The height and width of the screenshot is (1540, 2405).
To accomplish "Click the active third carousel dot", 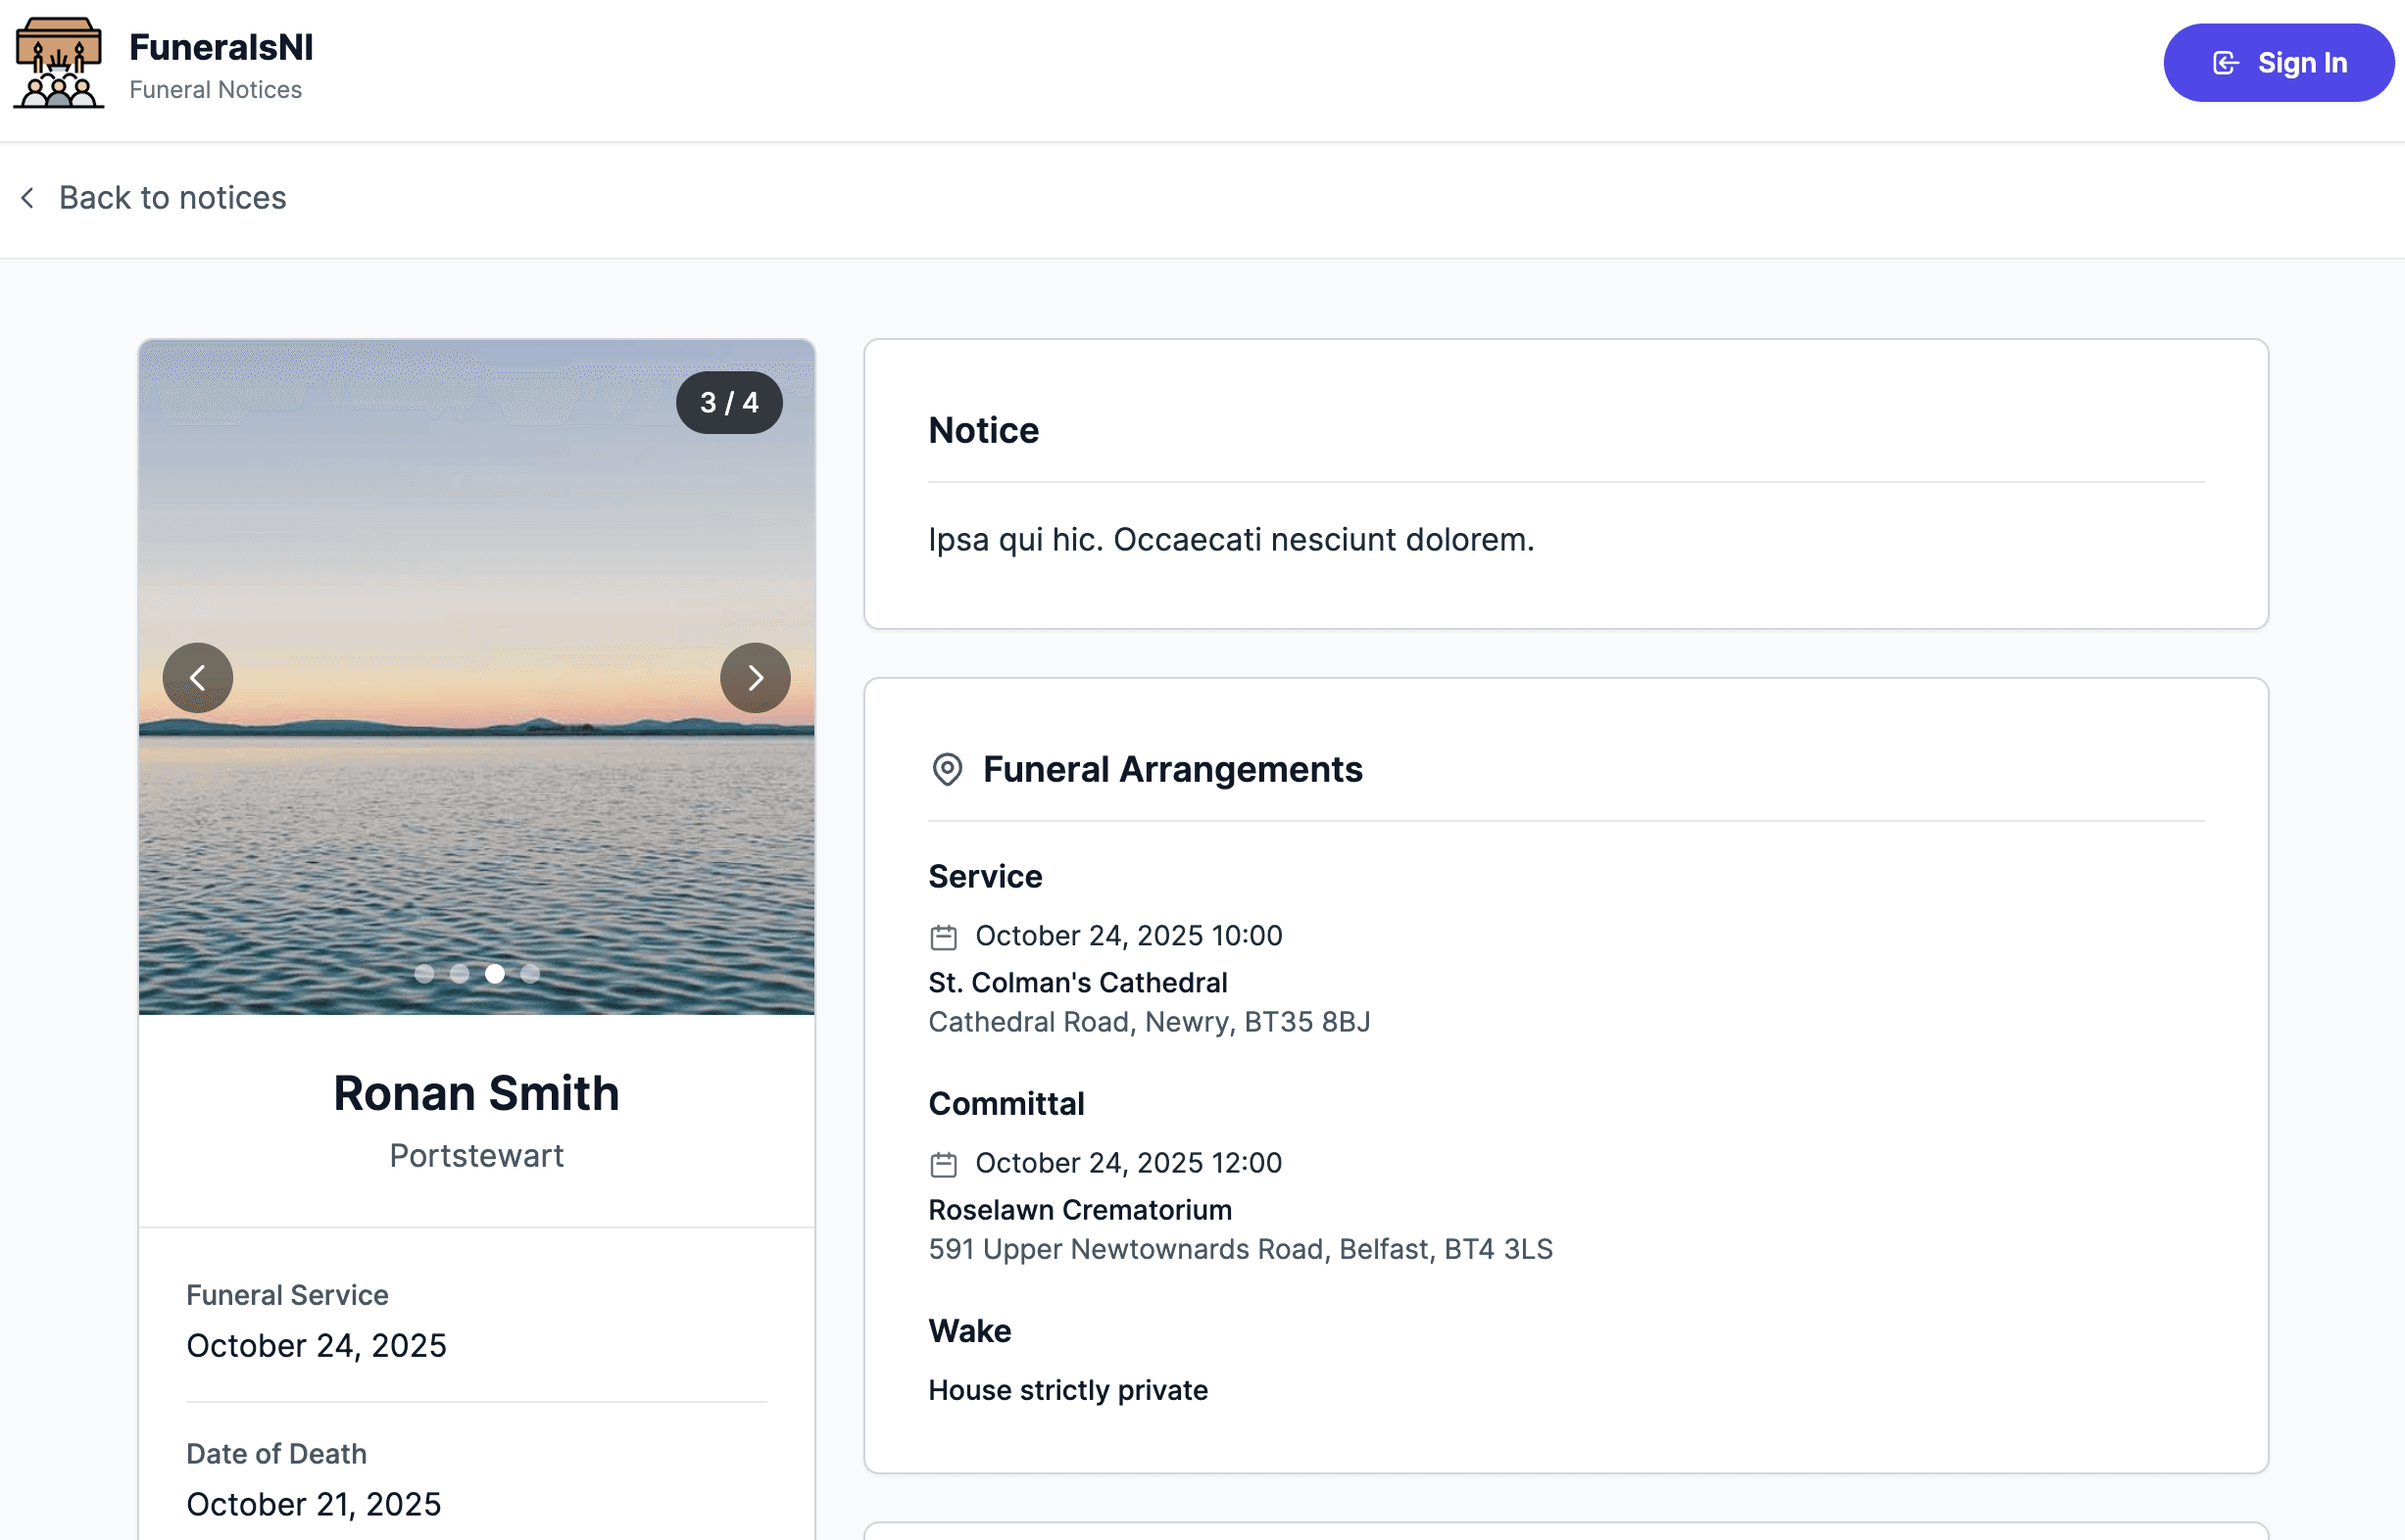I will coord(494,973).
